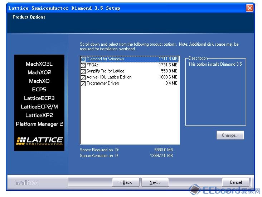Click the InstallShield label
262x197 pixels.
(x=26, y=183)
